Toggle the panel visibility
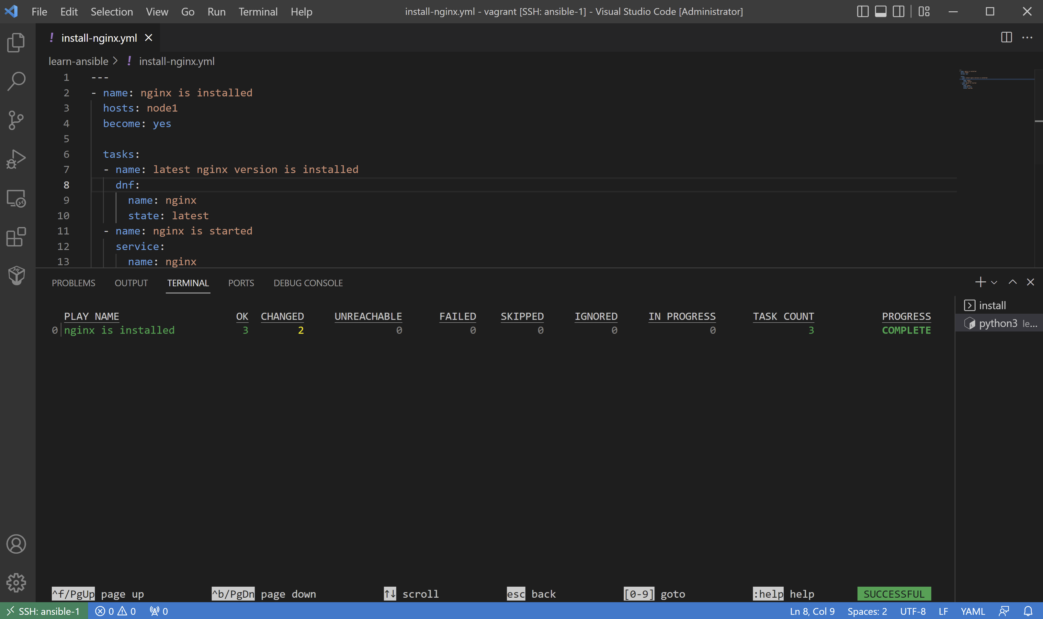This screenshot has width=1043, height=619. tap(880, 11)
